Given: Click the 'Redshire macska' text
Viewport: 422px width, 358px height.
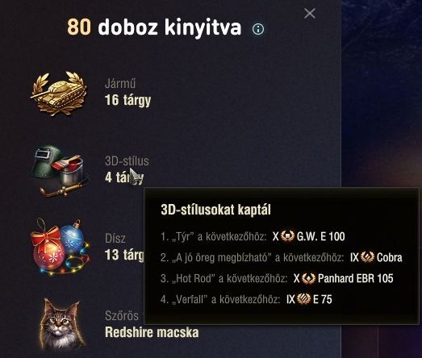Looking at the screenshot, I should pos(152,332).
